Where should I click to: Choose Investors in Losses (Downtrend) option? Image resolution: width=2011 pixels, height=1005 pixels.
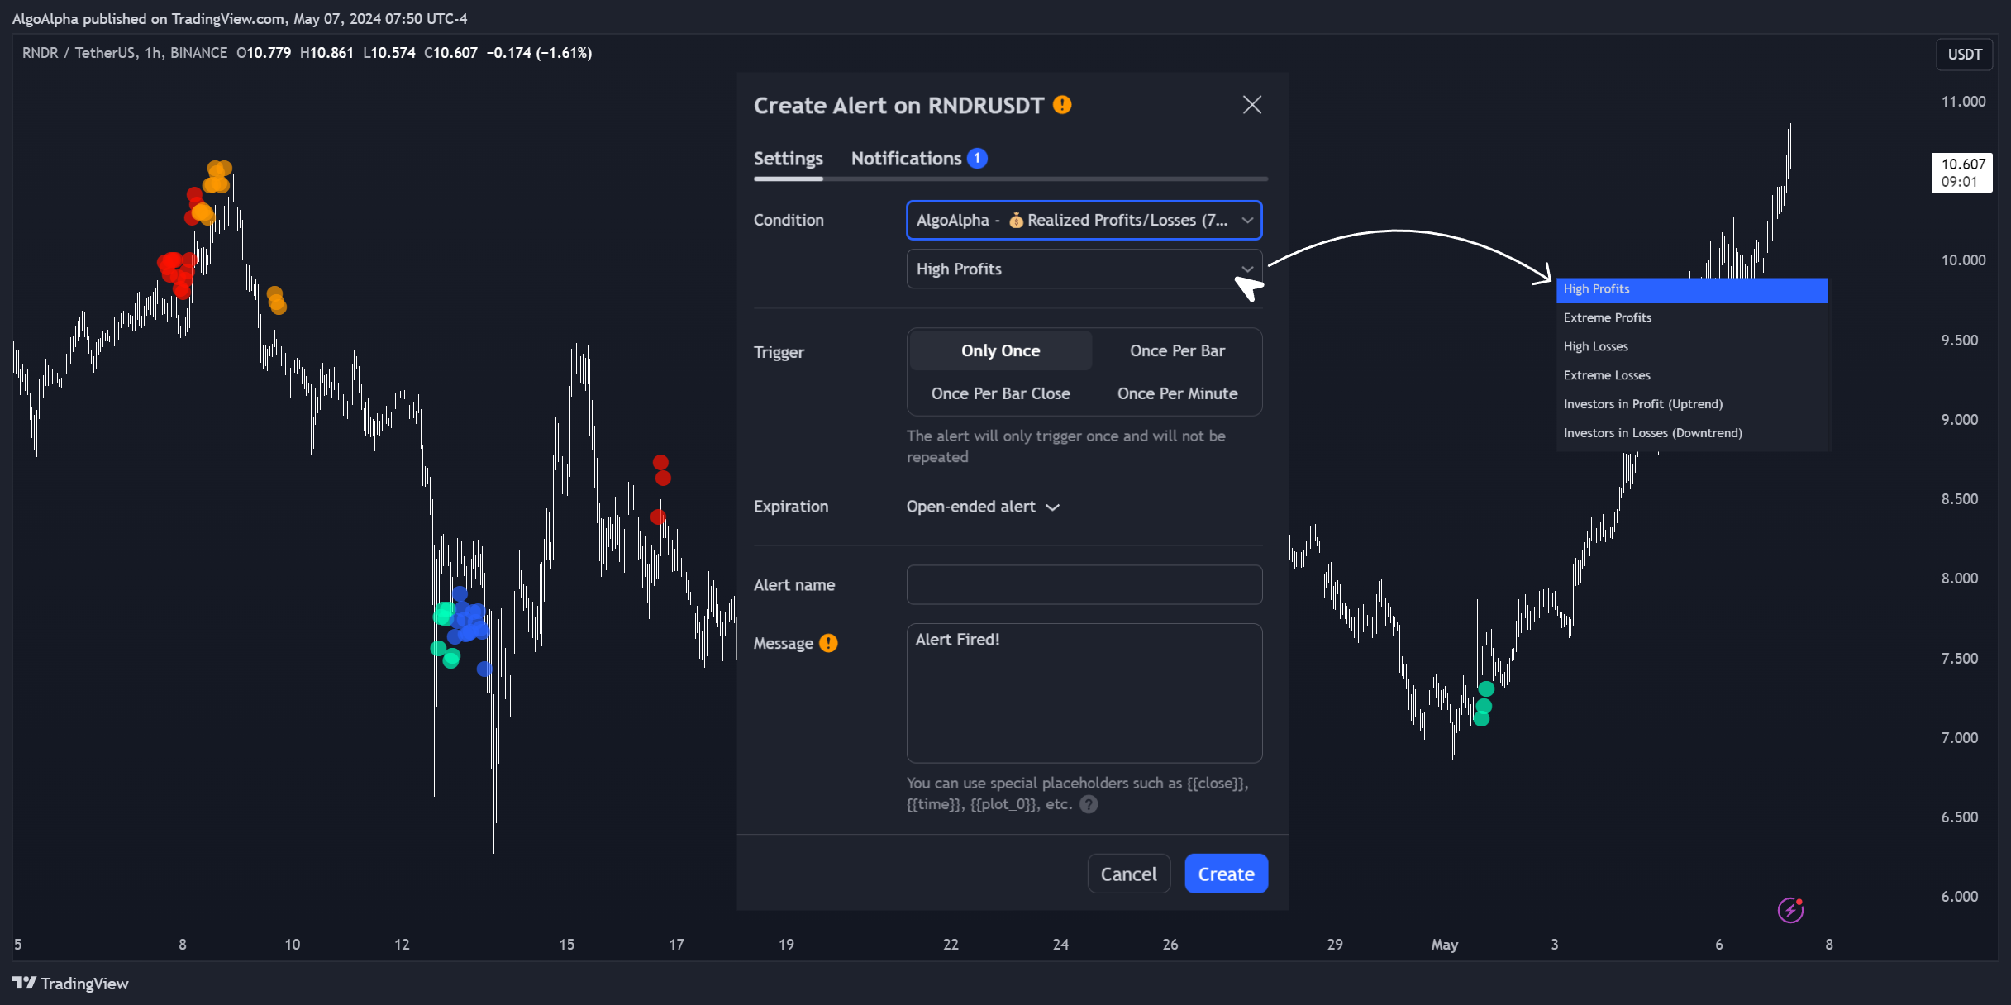(1692, 434)
